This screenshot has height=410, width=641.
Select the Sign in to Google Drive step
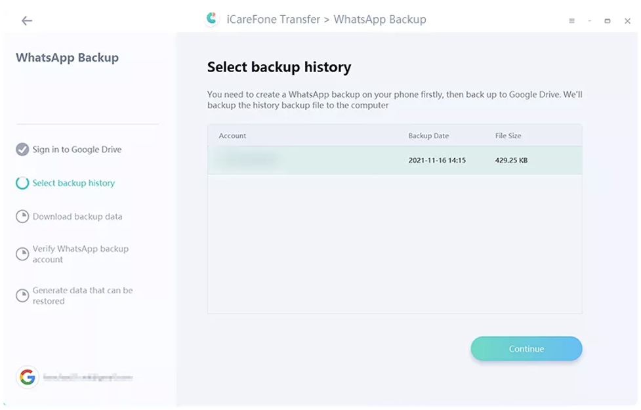[77, 150]
